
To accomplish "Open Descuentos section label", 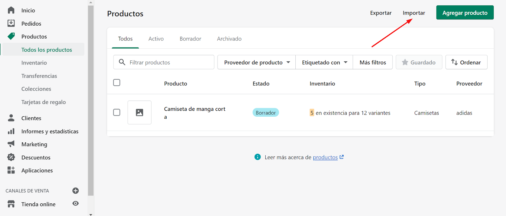I will [36, 157].
